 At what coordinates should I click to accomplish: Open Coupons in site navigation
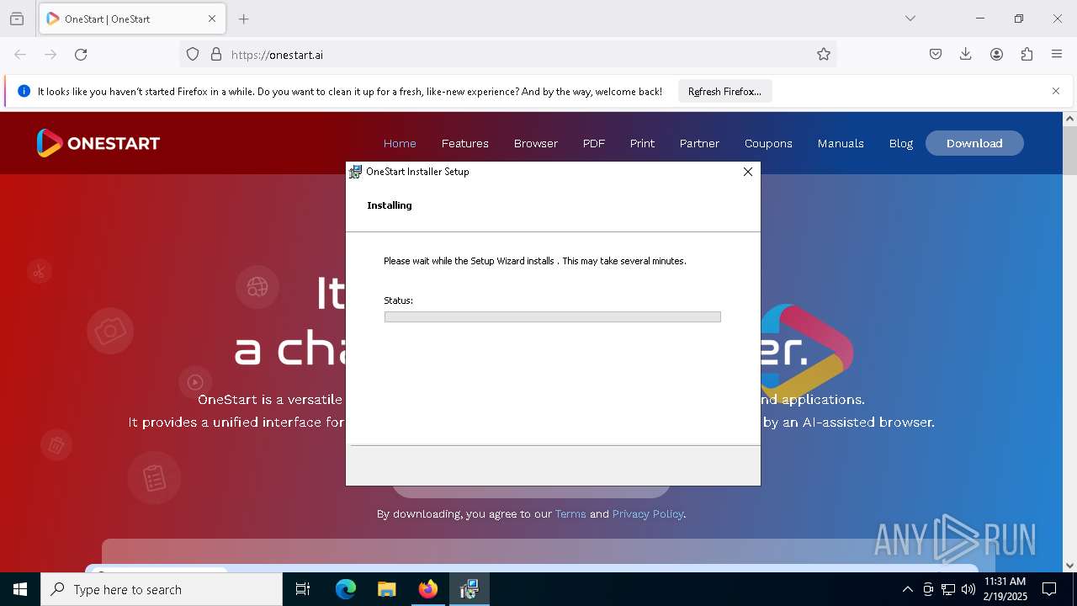pos(768,143)
